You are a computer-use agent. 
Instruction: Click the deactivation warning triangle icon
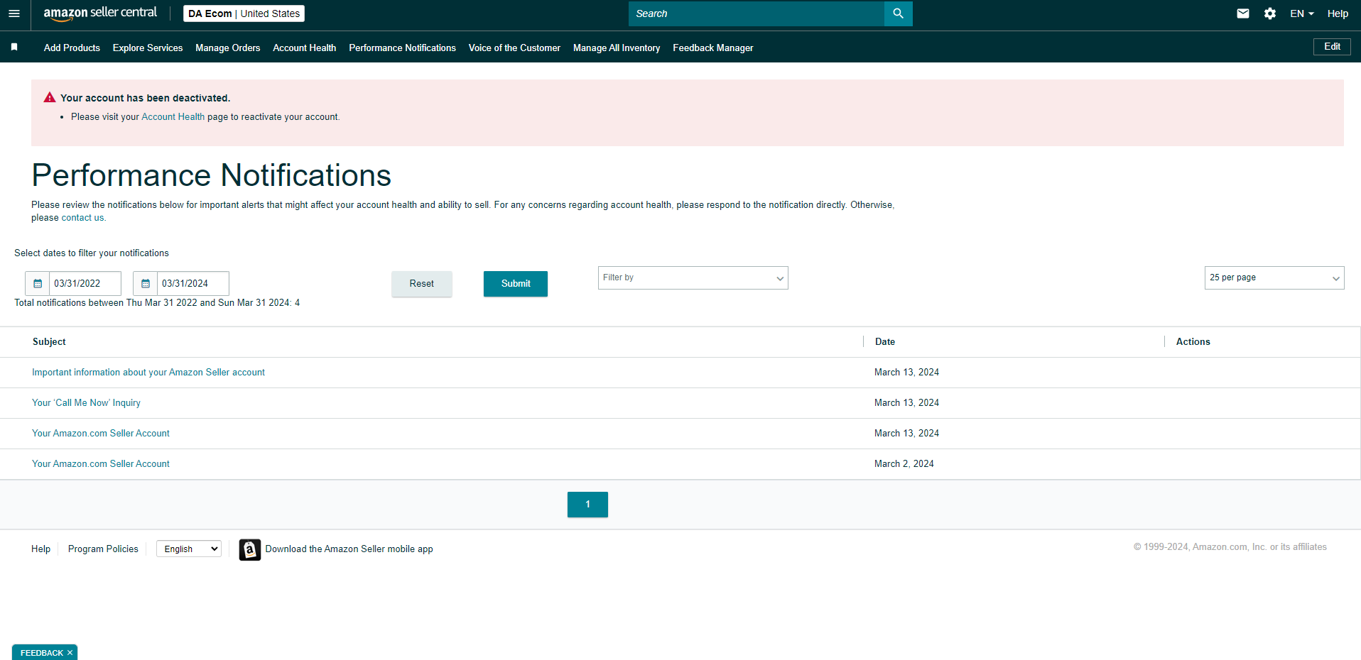50,97
